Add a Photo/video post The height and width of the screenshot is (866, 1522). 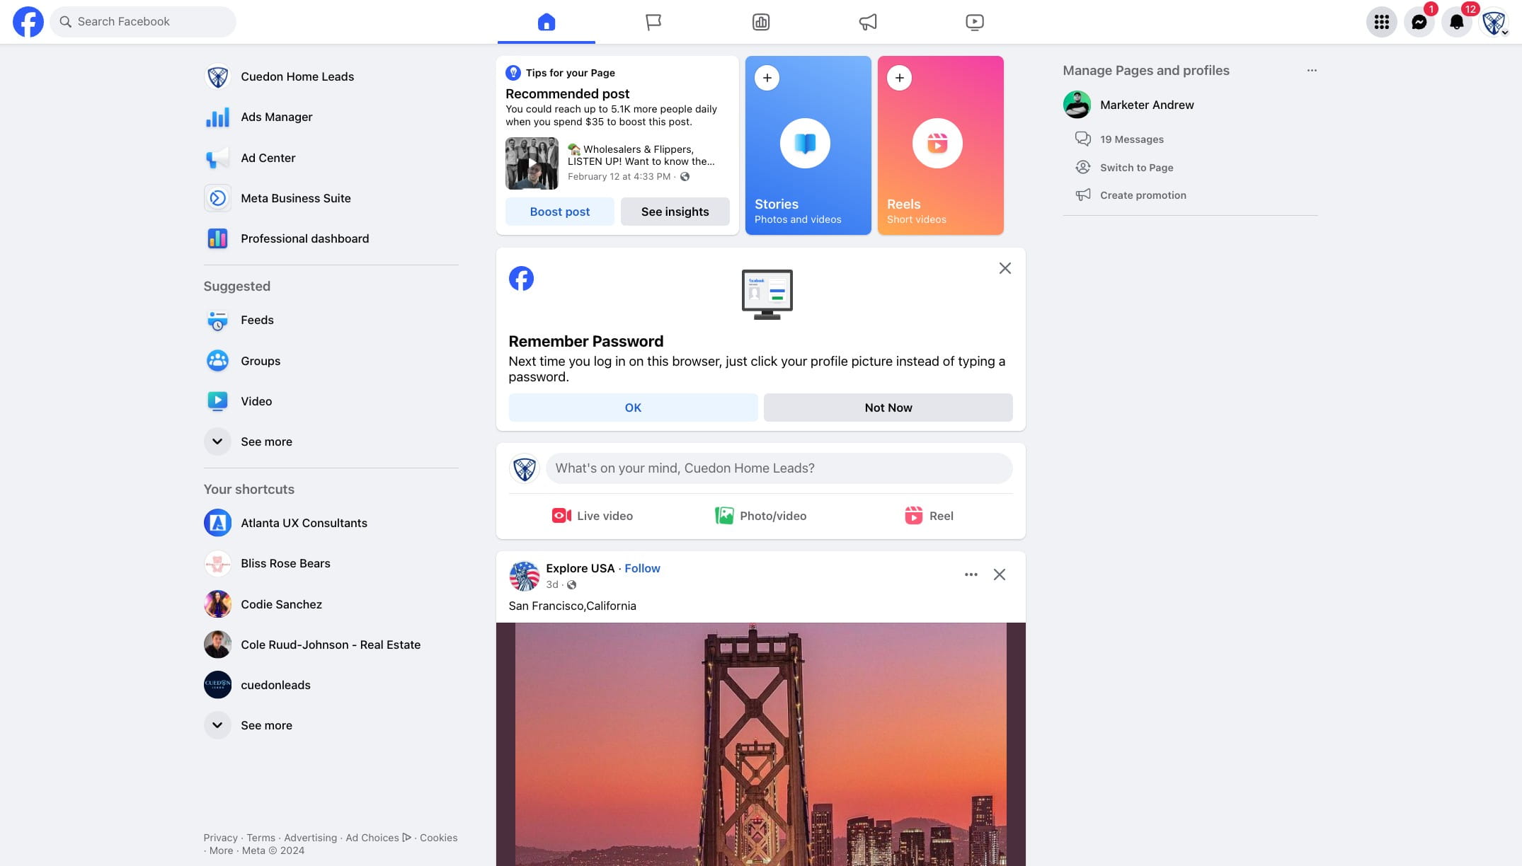(760, 516)
